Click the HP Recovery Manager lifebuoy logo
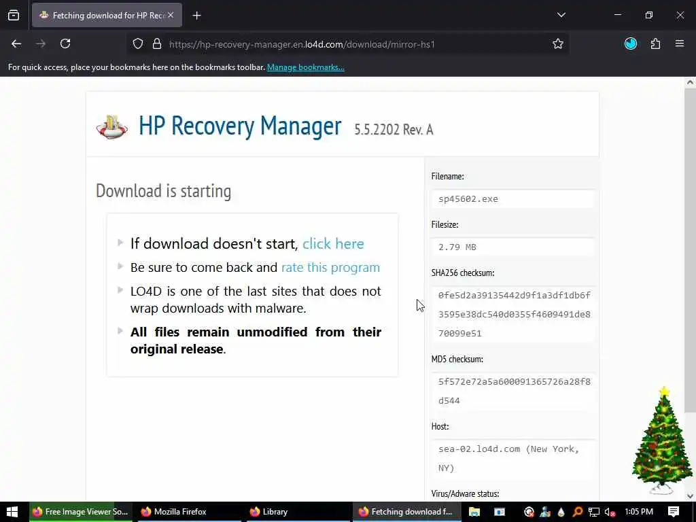The image size is (696, 522). (x=112, y=127)
